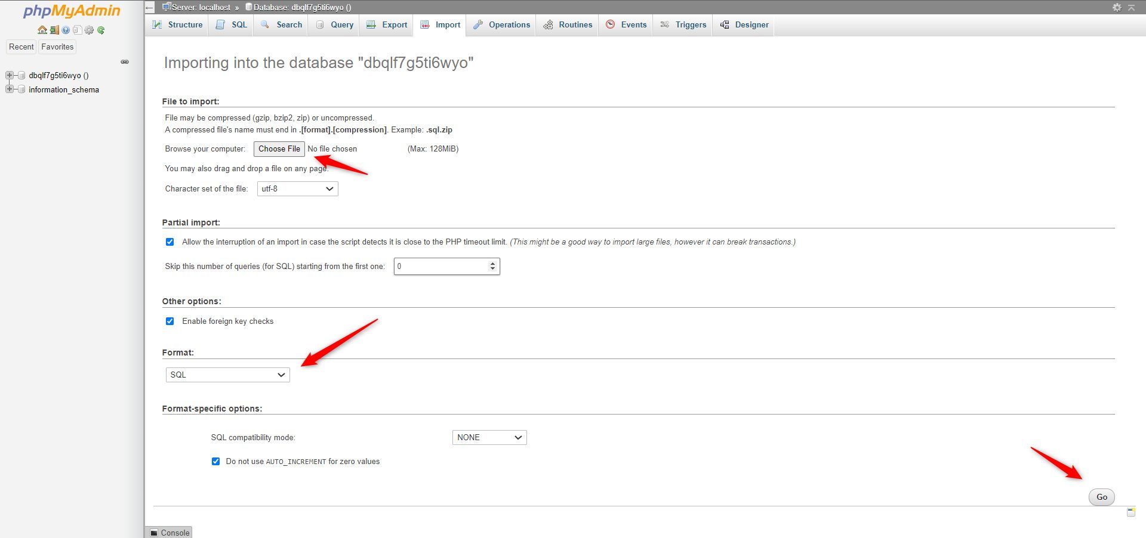
Task: Switch to the SQL tab
Action: 231,24
